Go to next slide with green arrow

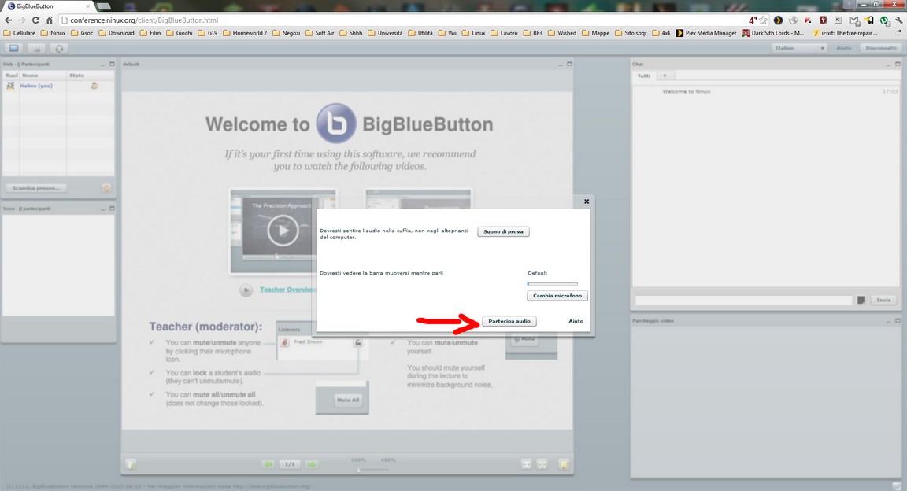click(x=312, y=464)
